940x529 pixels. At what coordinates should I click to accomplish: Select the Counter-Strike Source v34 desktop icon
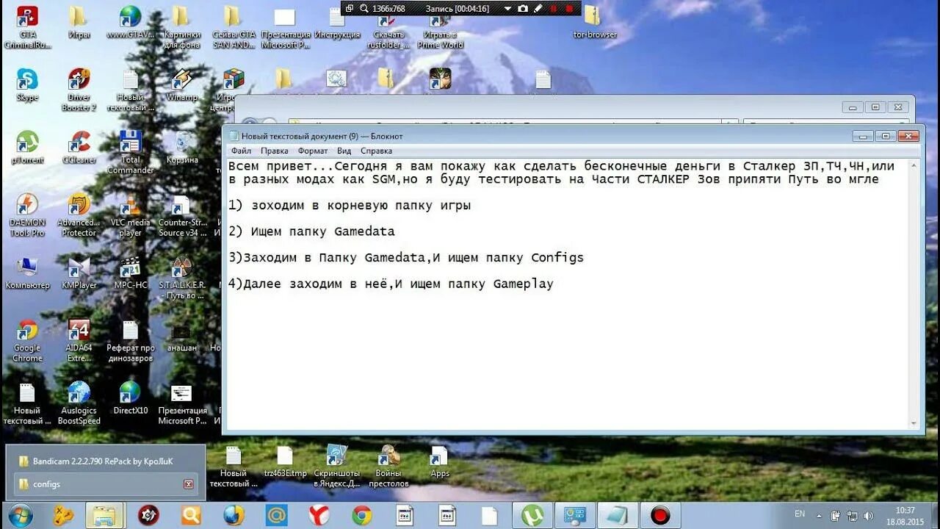click(x=182, y=215)
